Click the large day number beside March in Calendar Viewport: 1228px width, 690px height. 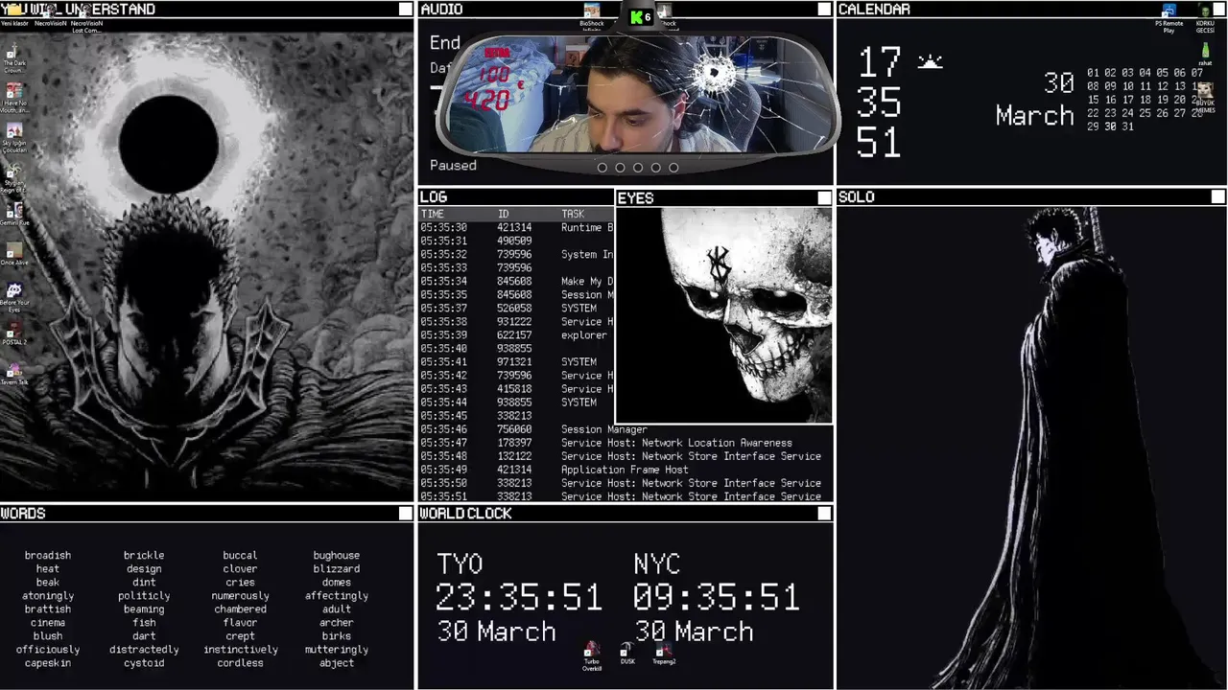pos(1059,83)
